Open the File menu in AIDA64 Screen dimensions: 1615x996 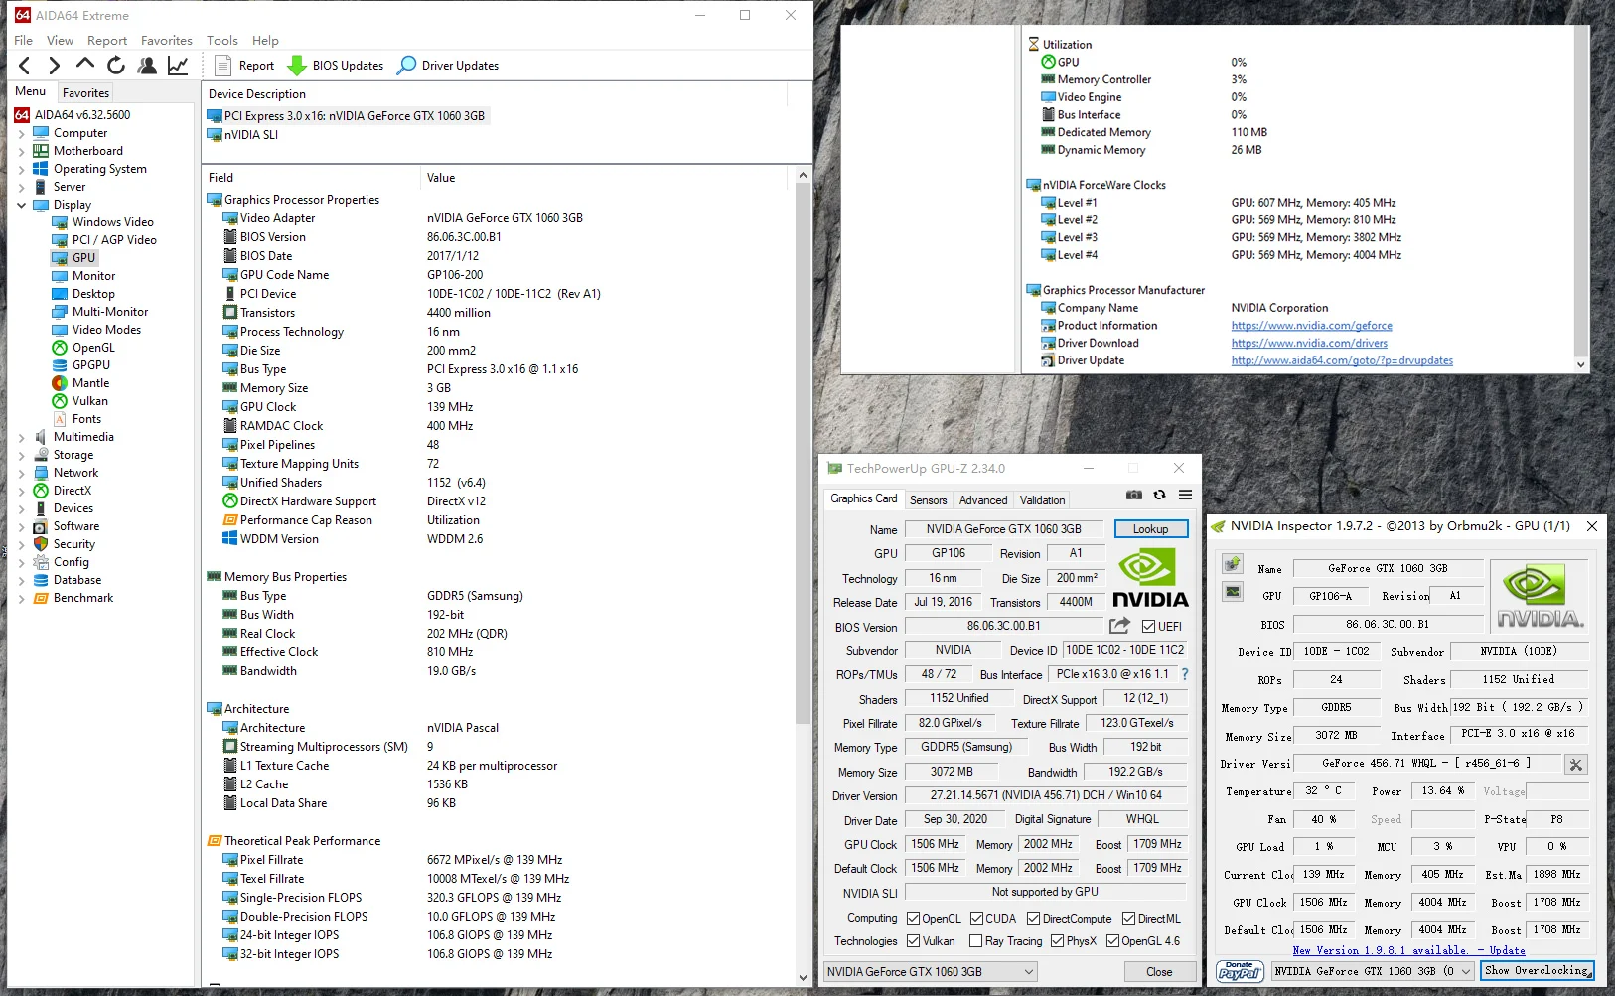point(23,41)
